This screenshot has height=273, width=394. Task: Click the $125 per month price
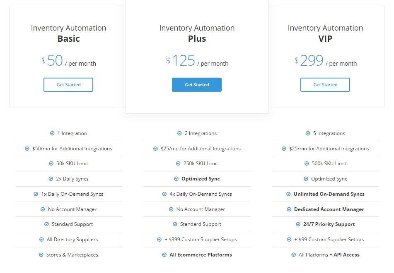[197, 61]
